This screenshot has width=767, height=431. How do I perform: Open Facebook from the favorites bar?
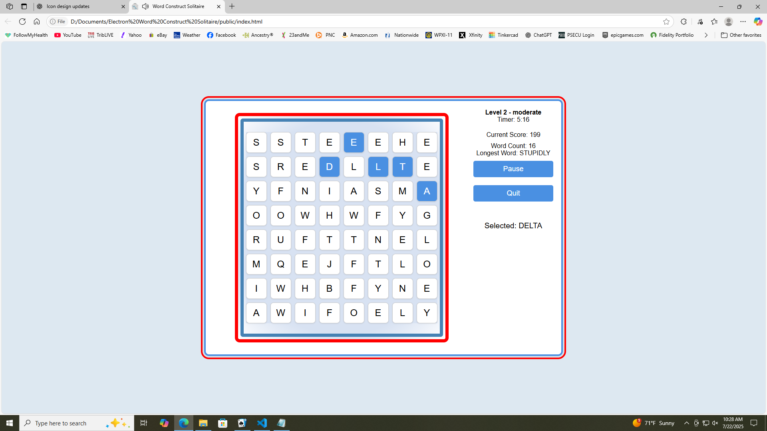(x=221, y=35)
